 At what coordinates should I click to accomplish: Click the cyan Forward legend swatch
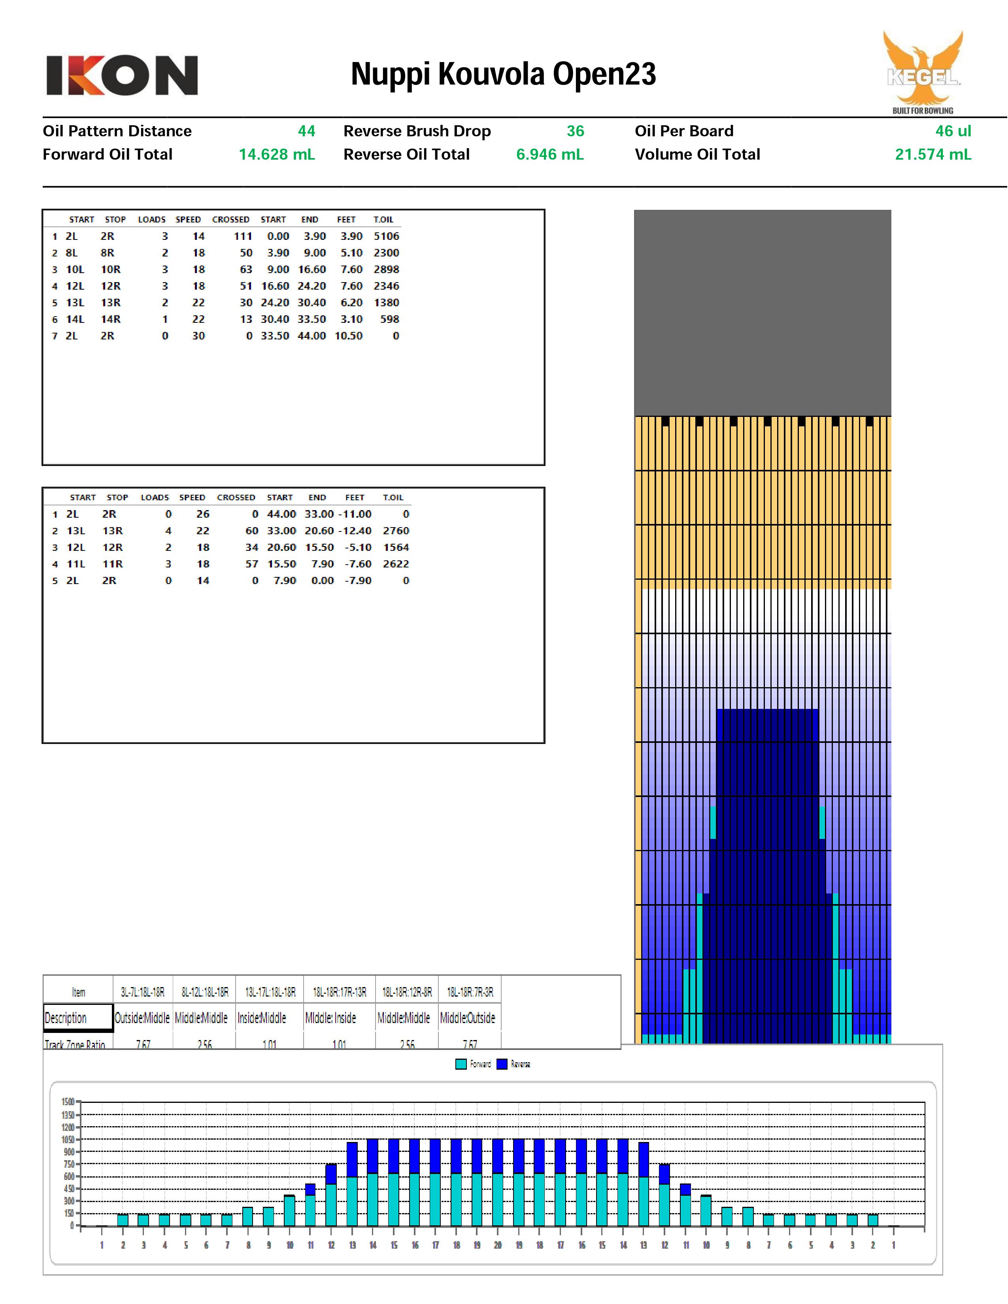(x=461, y=1064)
